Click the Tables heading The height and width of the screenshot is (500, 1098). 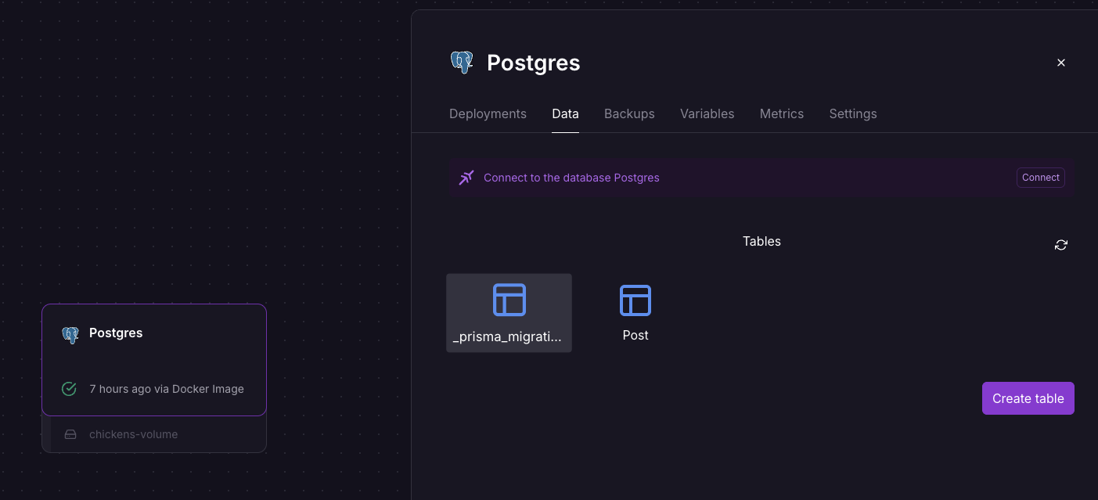(x=761, y=241)
